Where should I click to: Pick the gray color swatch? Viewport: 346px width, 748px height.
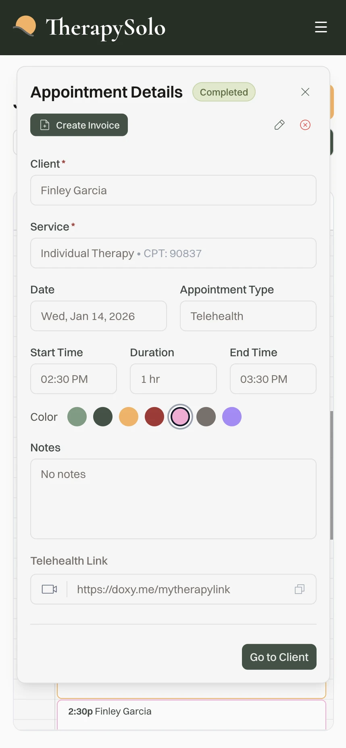click(206, 417)
